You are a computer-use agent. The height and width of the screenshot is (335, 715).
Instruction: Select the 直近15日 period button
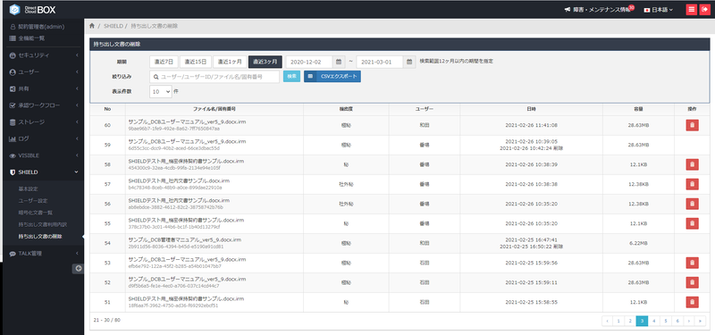pos(196,62)
